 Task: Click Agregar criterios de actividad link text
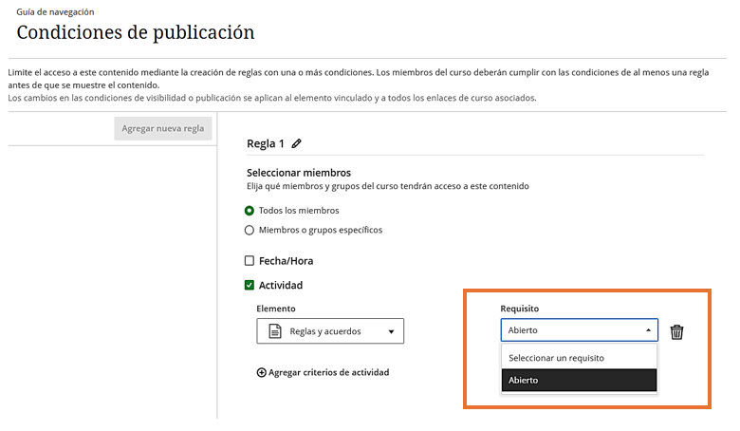pos(329,373)
